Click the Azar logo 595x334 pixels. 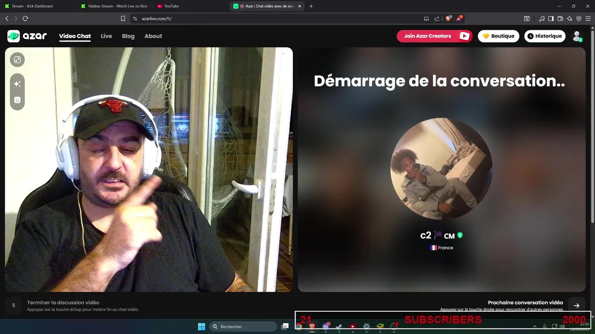[27, 36]
